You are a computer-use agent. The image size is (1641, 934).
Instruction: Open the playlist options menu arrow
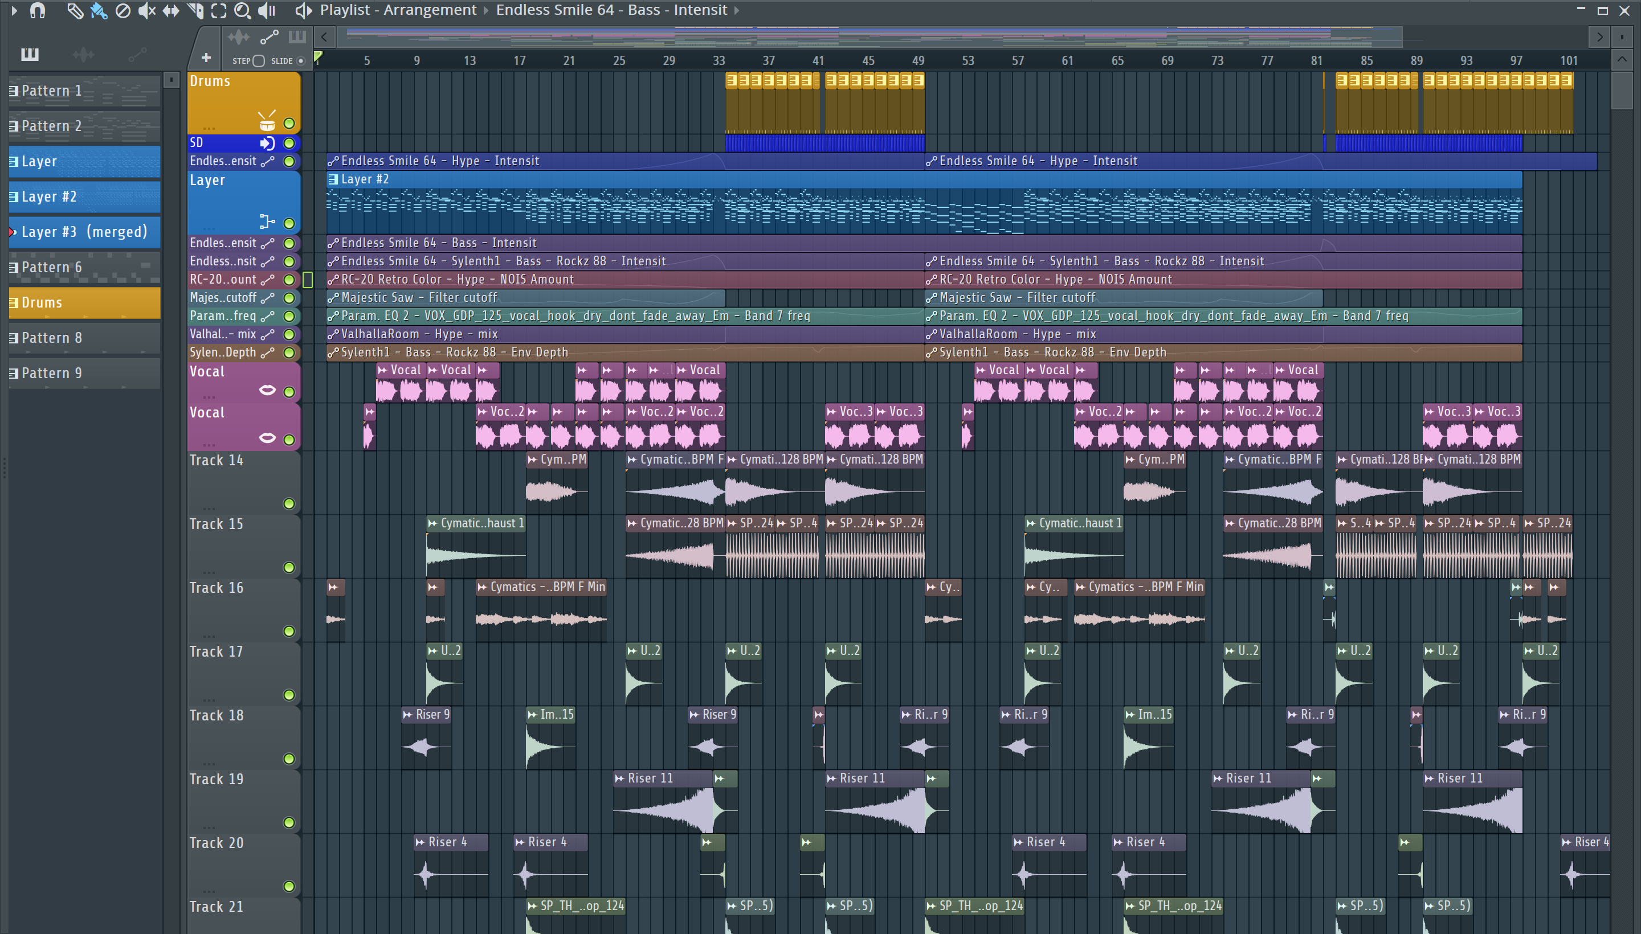pyautogui.click(x=14, y=10)
